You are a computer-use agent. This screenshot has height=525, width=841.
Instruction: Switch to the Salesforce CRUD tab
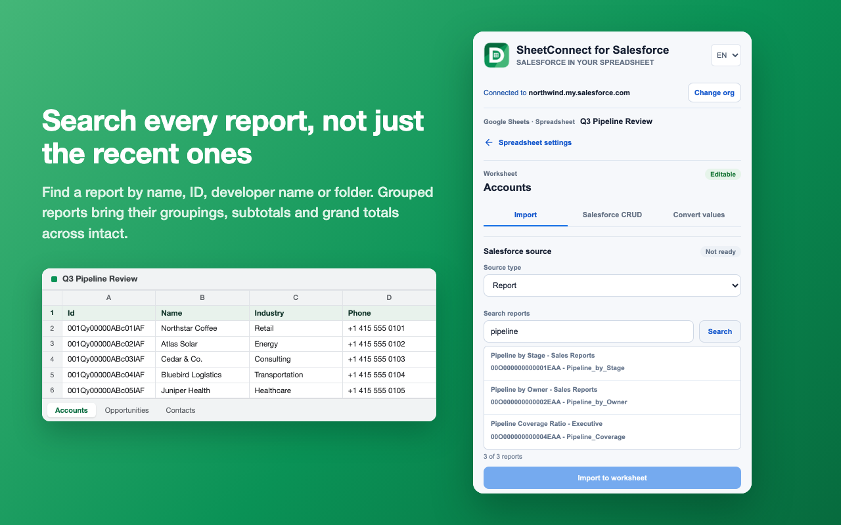click(612, 215)
